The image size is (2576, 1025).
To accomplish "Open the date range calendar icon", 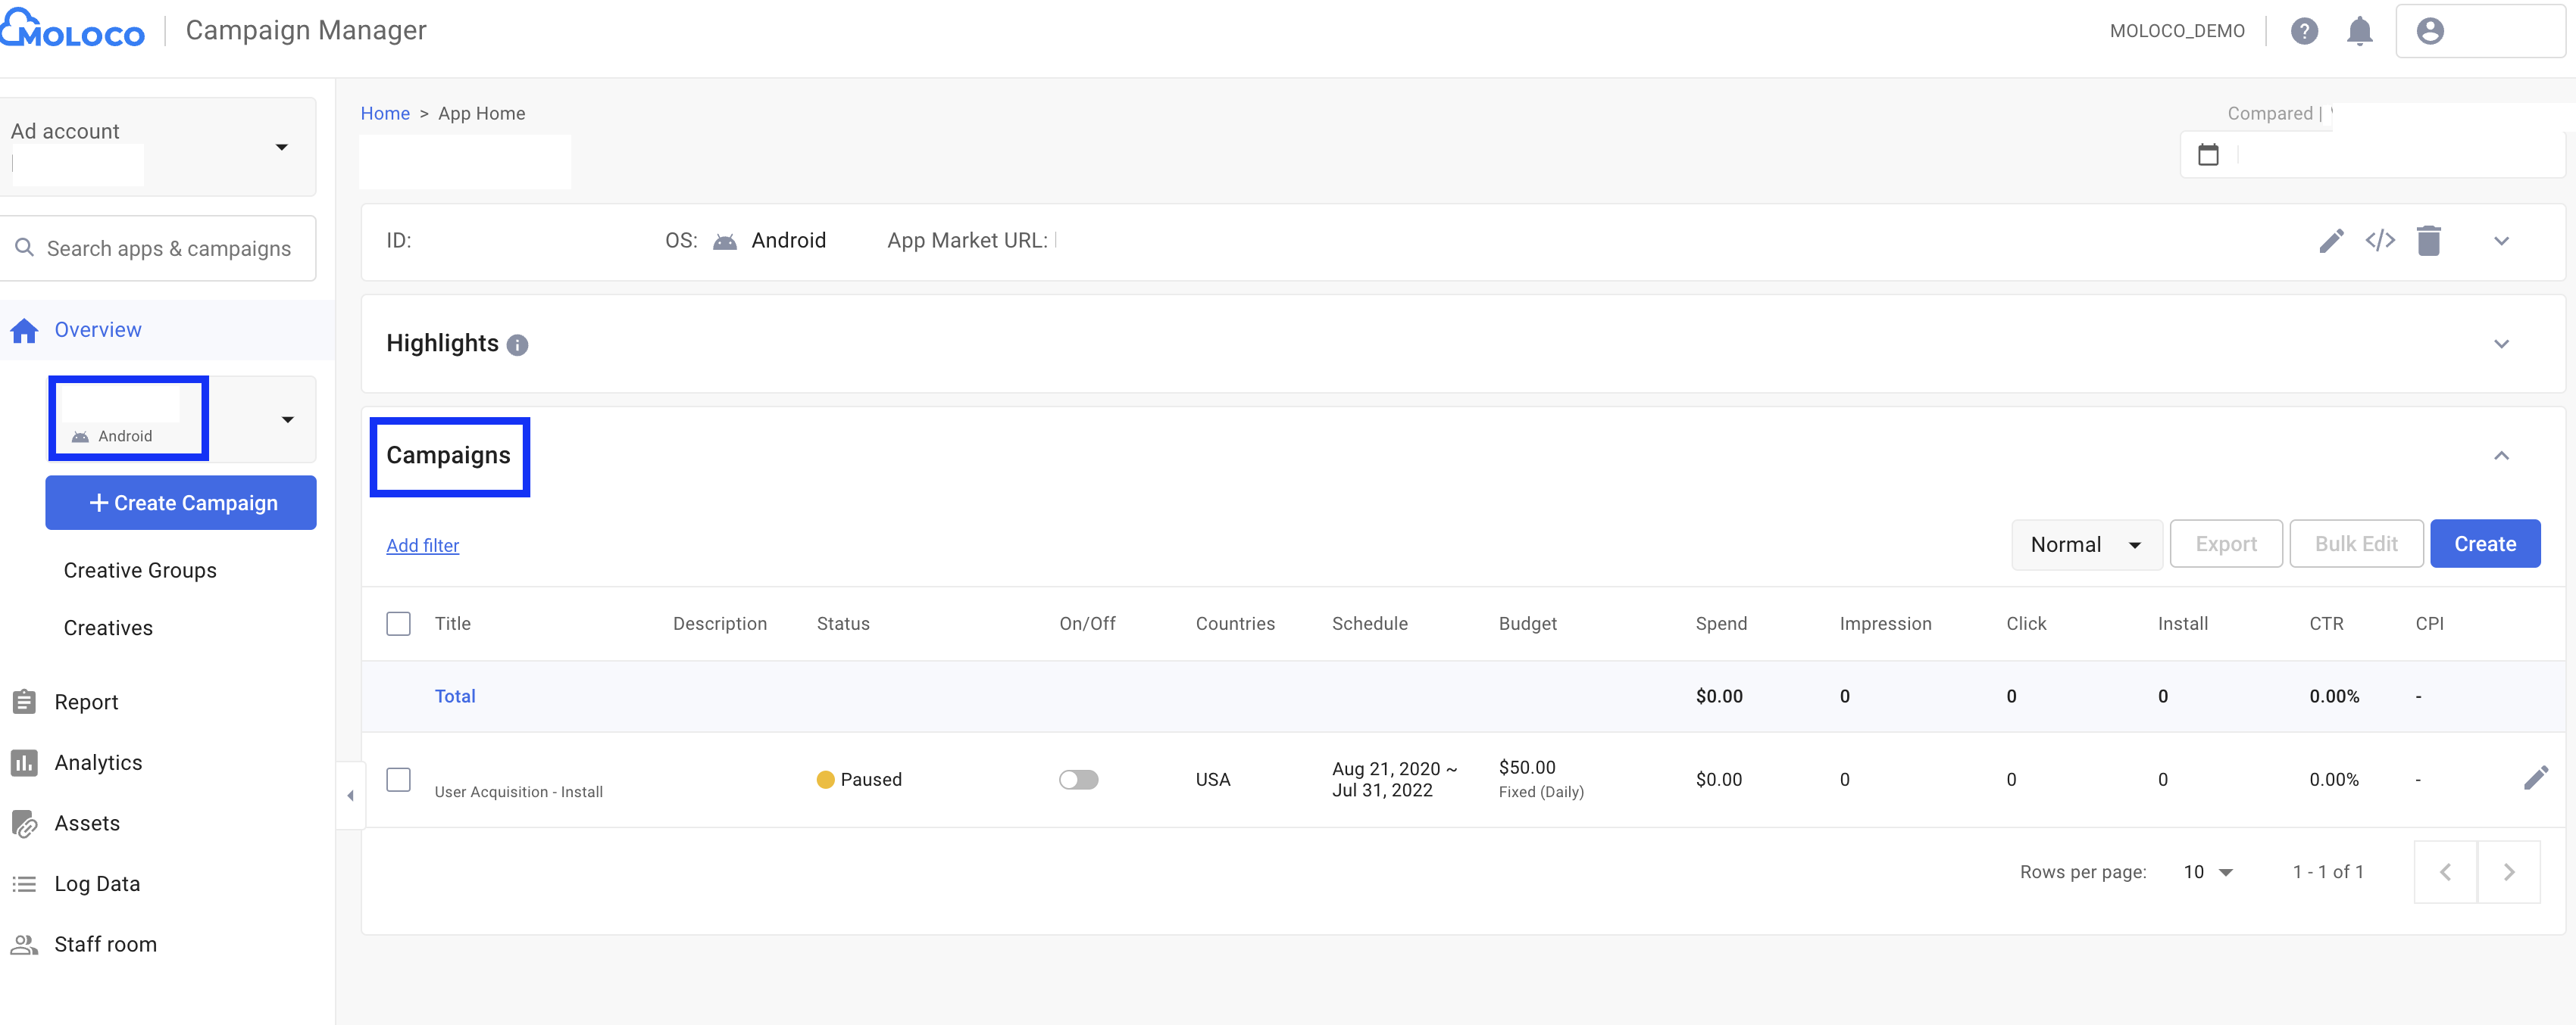I will [x=2208, y=156].
